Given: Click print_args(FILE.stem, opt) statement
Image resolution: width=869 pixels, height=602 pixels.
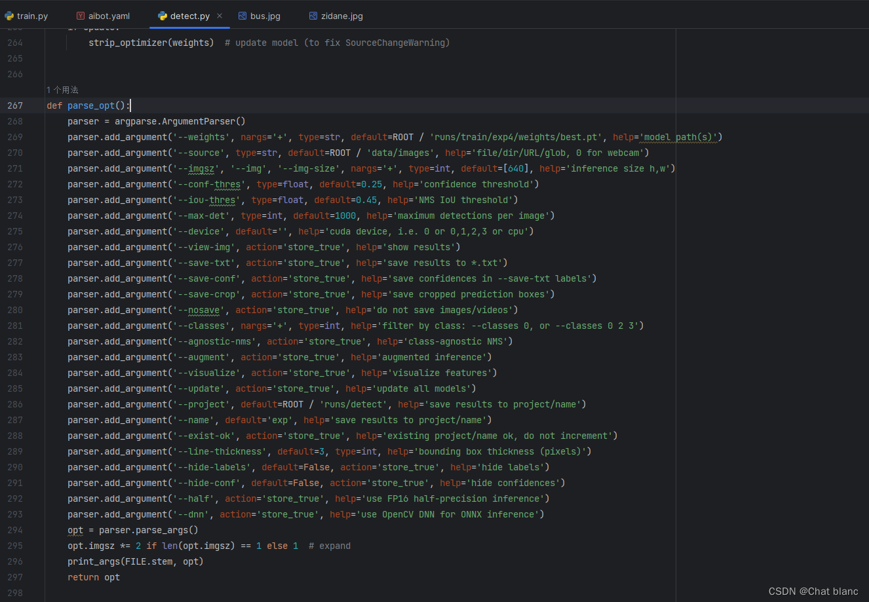Looking at the screenshot, I should point(136,561).
